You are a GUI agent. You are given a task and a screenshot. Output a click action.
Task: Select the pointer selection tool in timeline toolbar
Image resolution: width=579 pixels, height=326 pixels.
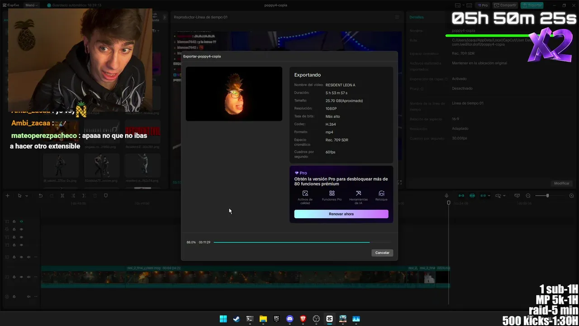click(x=19, y=196)
